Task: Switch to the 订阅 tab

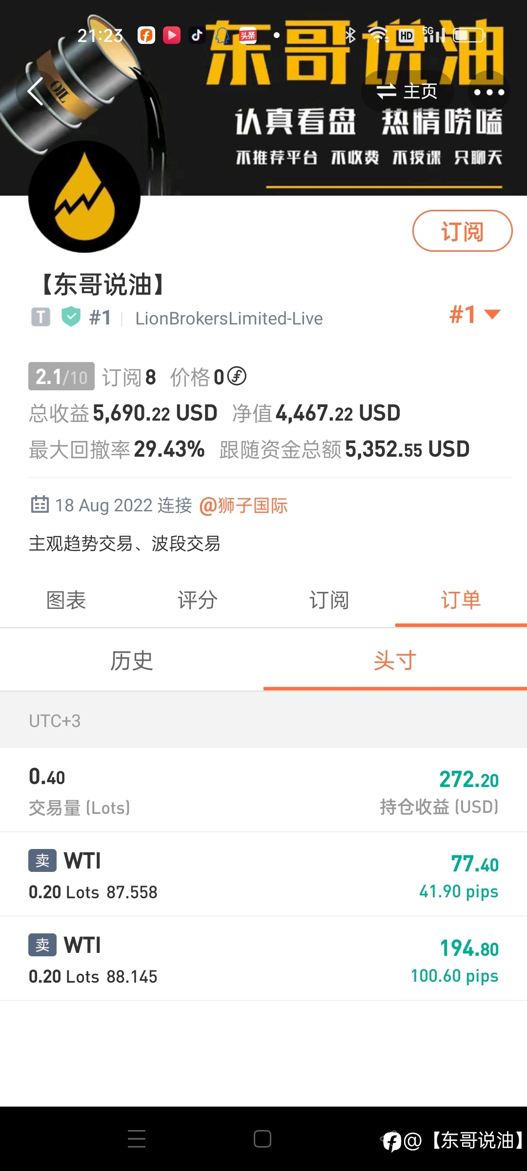Action: coord(329,600)
